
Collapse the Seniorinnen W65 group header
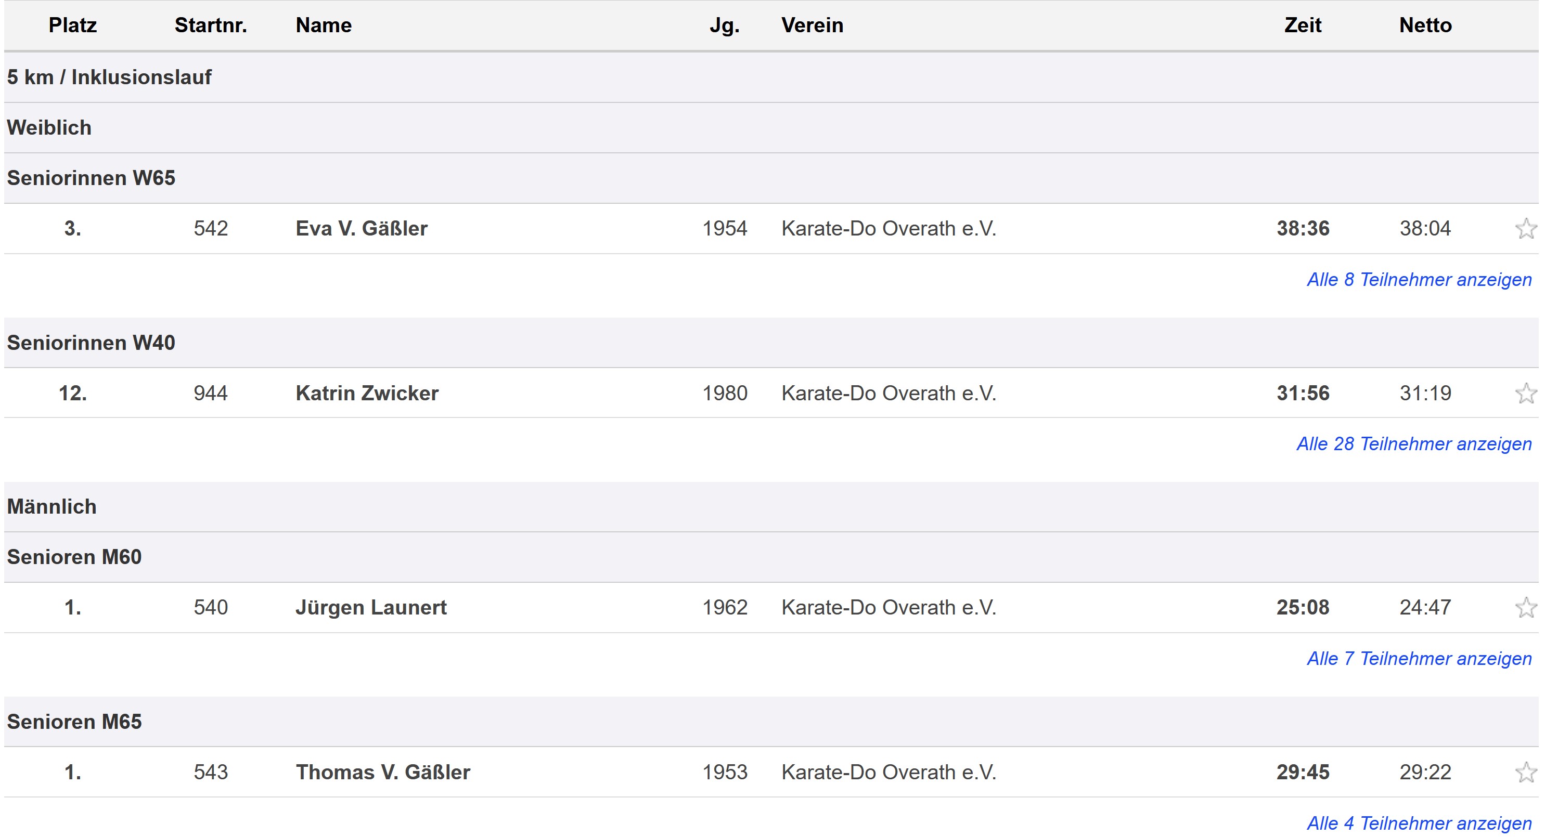tap(91, 178)
